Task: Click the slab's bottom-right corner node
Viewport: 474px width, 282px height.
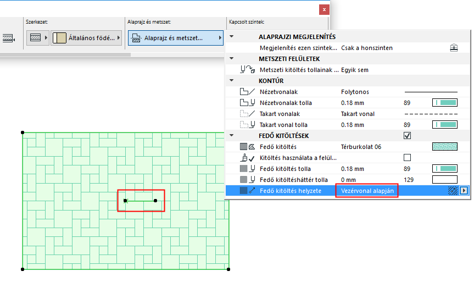Action: pos(228,269)
